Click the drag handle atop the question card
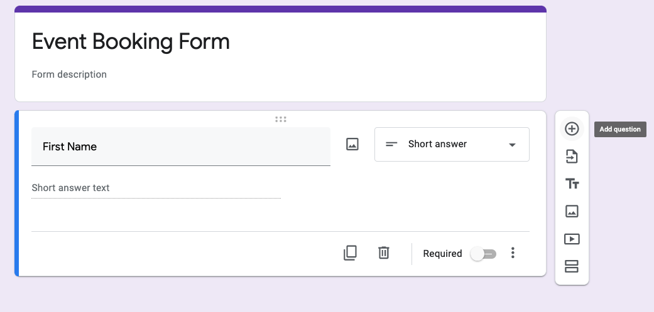This screenshot has width=654, height=312. click(281, 119)
